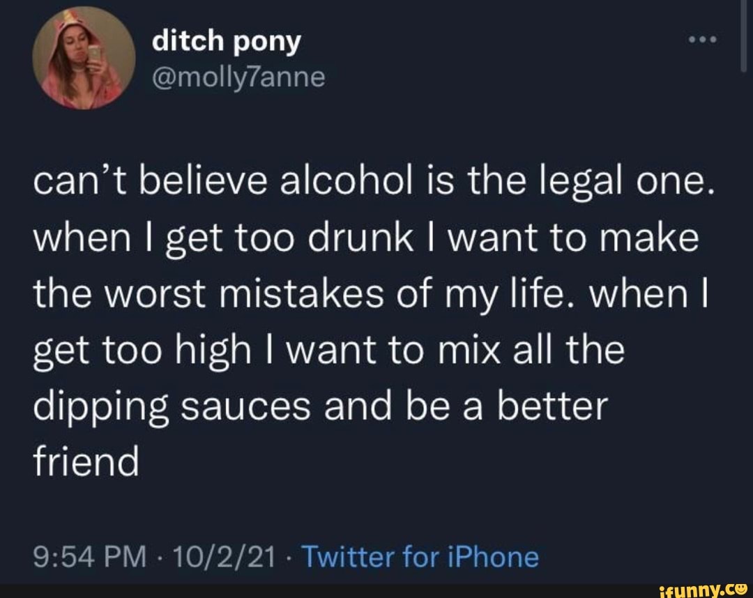Screen dimensions: 753x598
Task: Click the phone held in the avatar selfie
Action: click(95, 54)
